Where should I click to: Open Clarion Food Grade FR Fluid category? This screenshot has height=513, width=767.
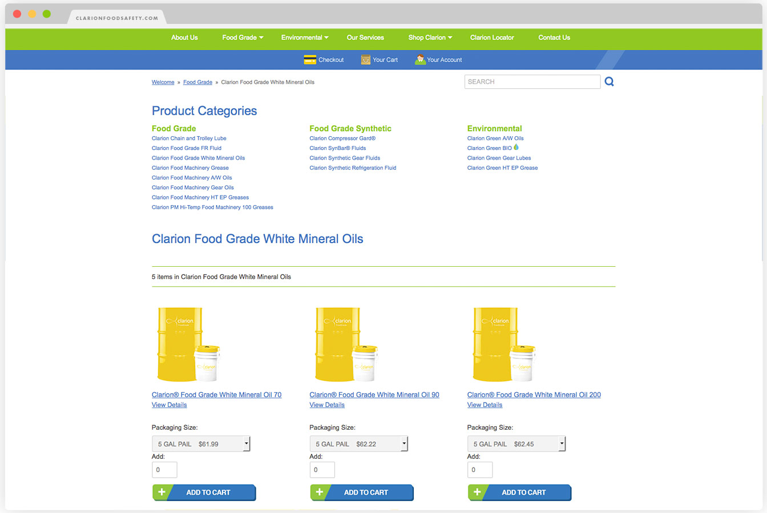point(187,148)
